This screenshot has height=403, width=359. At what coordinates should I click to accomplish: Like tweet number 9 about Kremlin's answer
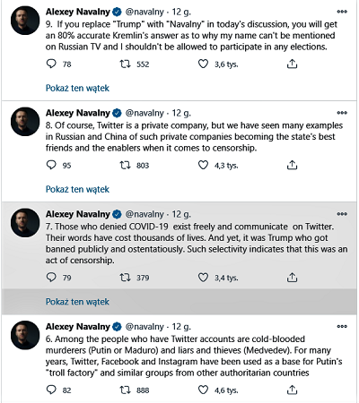pyautogui.click(x=203, y=64)
